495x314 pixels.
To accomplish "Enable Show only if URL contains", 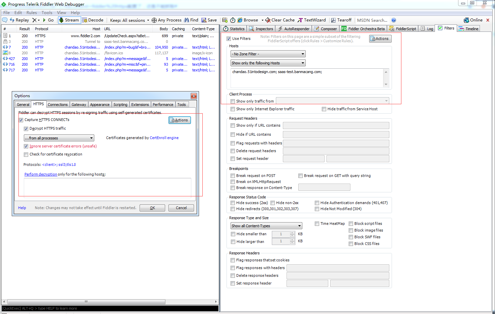I will [233, 125].
